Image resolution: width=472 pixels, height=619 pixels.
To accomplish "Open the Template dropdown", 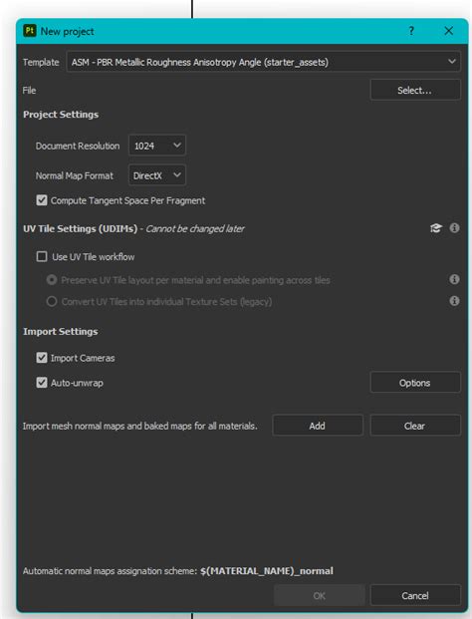I will [x=264, y=62].
